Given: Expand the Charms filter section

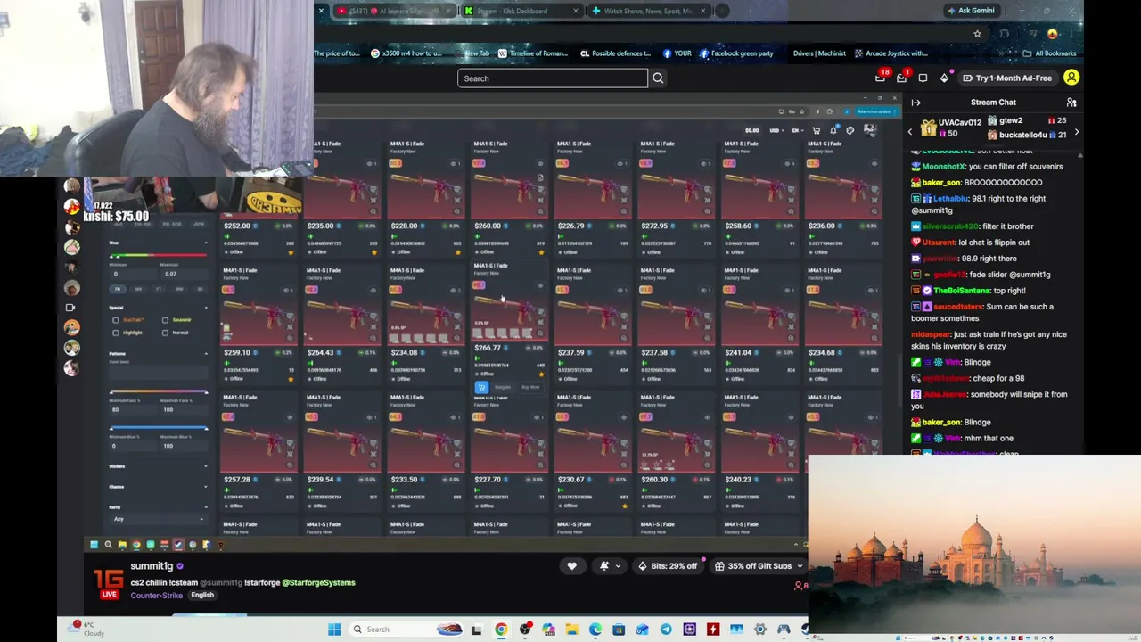Looking at the screenshot, I should click(x=206, y=487).
